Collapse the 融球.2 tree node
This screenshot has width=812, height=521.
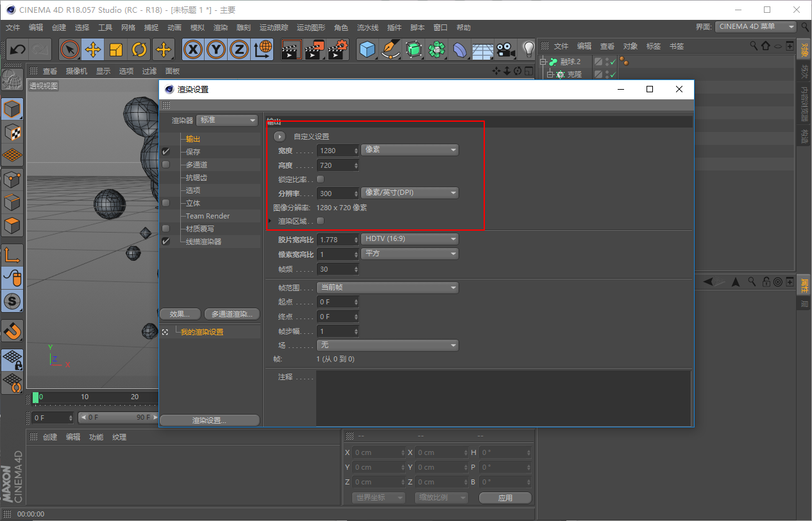point(543,62)
